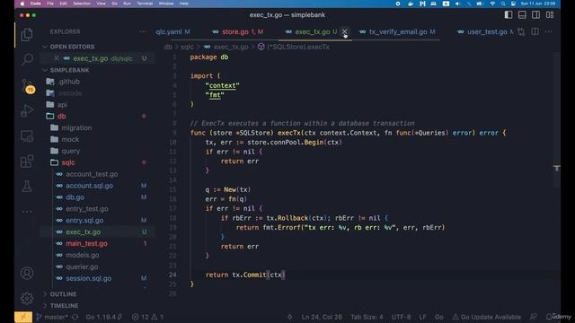The image size is (575, 323).
Task: Switch to the sqlc.yaml tab
Action: coord(172,32)
